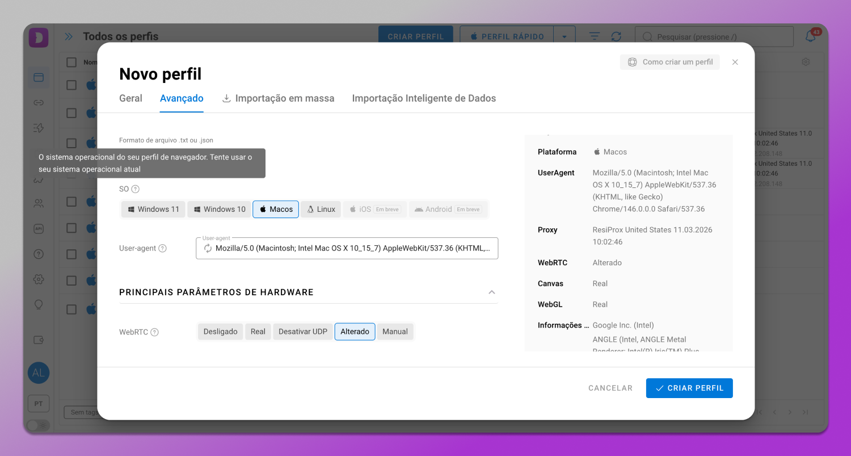Image resolution: width=851 pixels, height=456 pixels.
Task: Open the PT language selector
Action: 38,404
